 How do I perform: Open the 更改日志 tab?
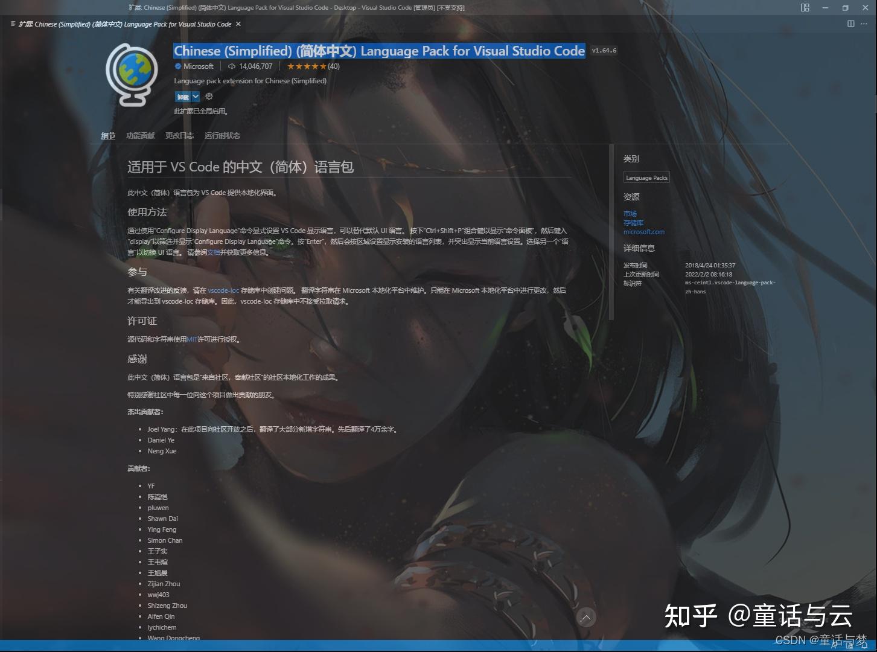click(179, 136)
